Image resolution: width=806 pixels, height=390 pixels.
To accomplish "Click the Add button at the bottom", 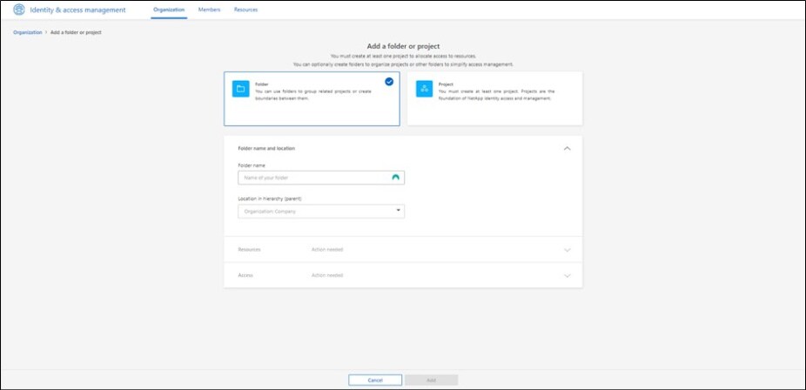I will click(x=431, y=380).
